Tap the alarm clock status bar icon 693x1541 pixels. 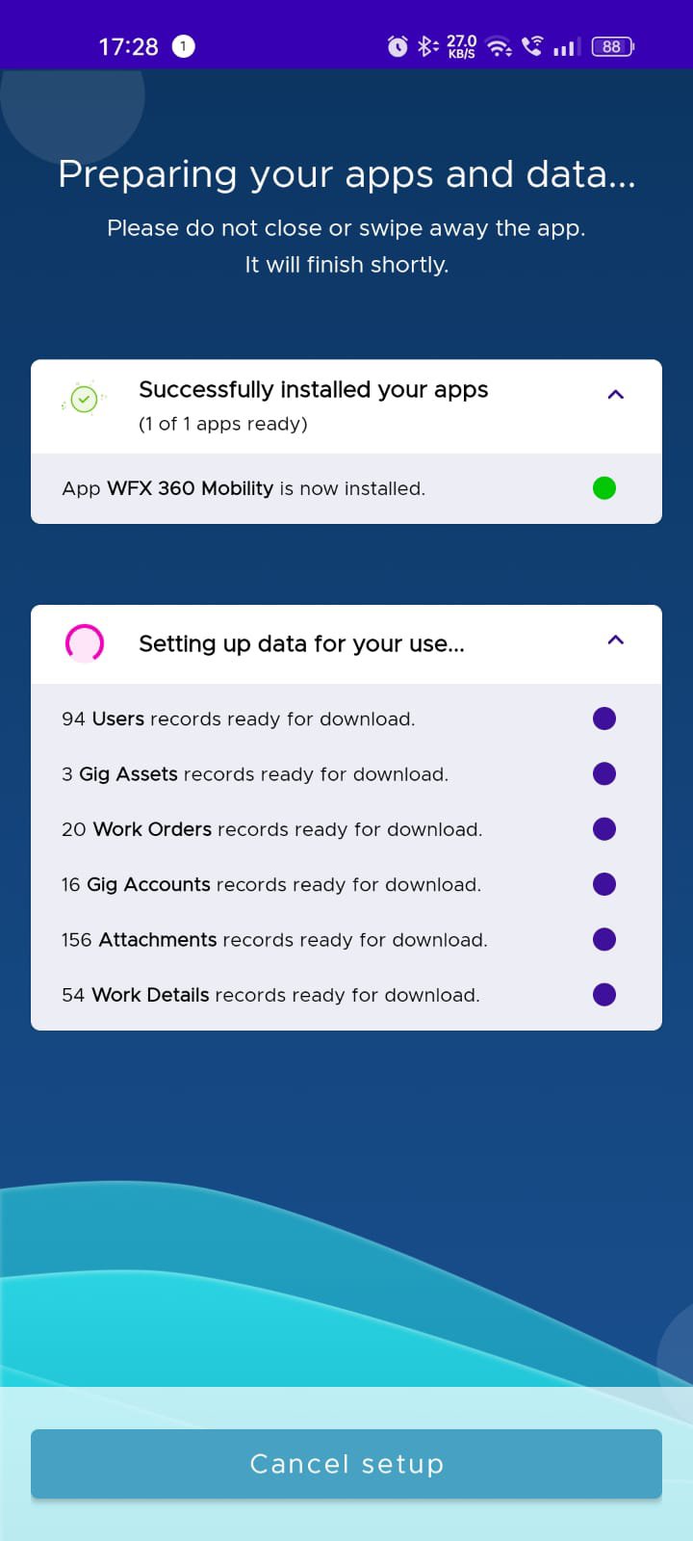(x=397, y=45)
